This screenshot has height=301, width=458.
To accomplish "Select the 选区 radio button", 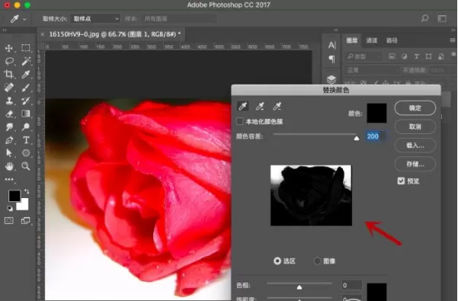I will [277, 261].
